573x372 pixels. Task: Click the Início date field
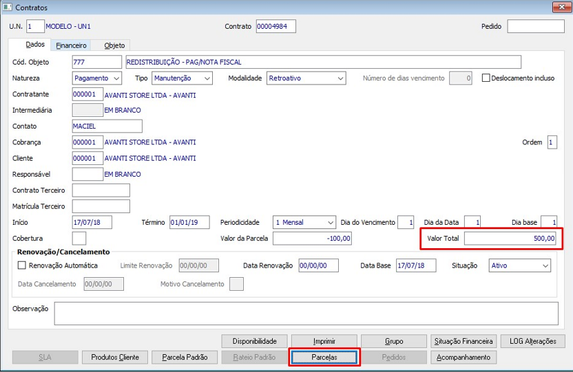[92, 223]
